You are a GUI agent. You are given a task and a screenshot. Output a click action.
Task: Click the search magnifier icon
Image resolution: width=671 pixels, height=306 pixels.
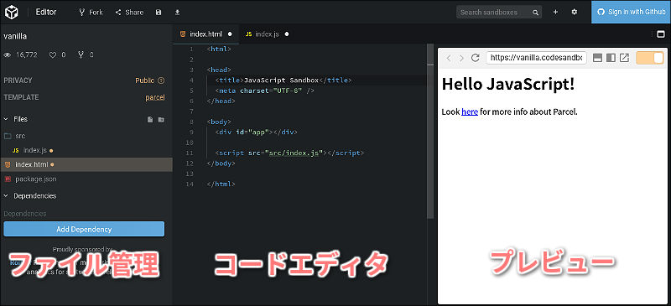click(x=535, y=13)
